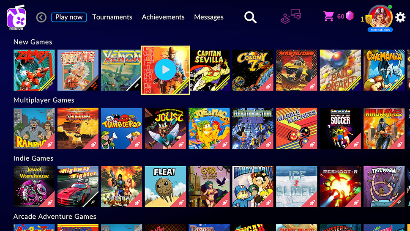Viewport: 410px width, 231px height.
Task: Select the Play now tab
Action: pos(69,17)
